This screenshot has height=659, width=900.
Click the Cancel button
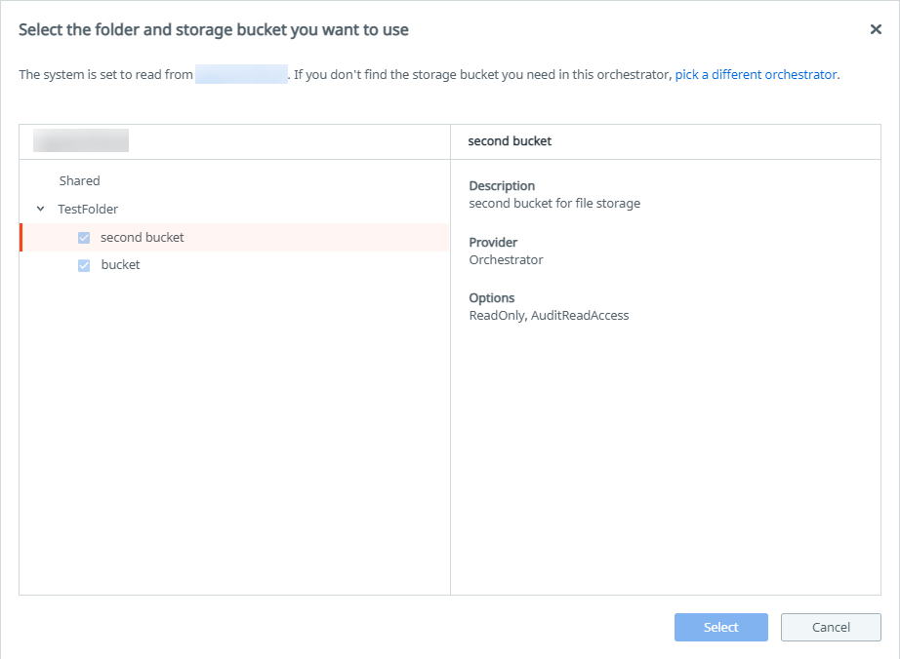(x=831, y=627)
